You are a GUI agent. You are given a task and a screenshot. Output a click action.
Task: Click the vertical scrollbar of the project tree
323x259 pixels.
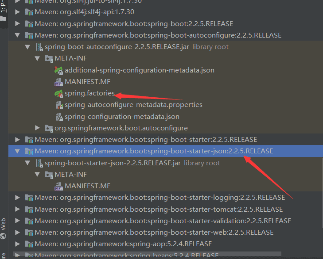[322, 193]
